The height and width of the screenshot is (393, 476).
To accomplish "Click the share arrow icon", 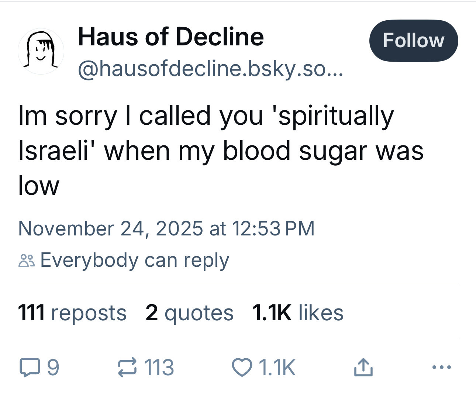I will click(363, 368).
